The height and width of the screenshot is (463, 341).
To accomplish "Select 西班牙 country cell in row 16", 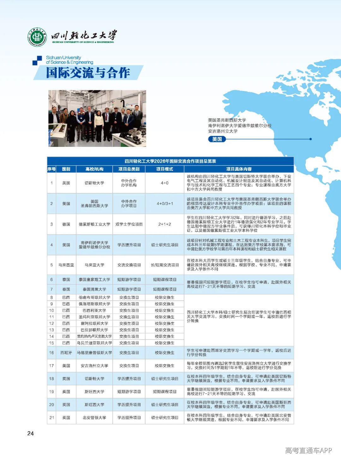I will (66, 353).
